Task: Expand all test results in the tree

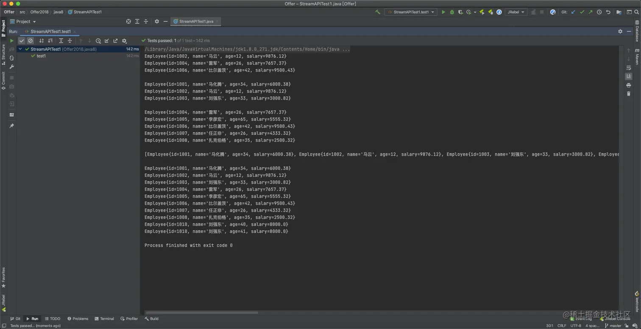Action: (61, 41)
